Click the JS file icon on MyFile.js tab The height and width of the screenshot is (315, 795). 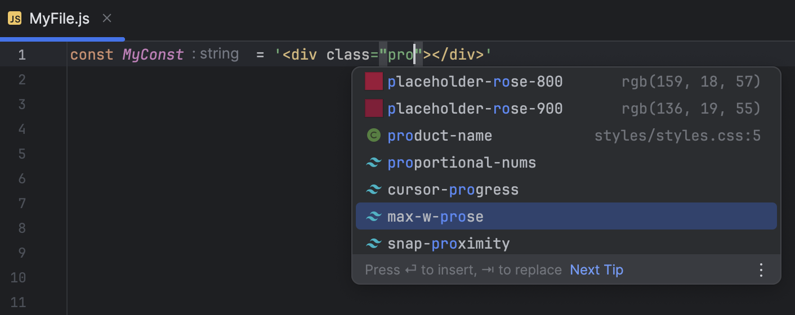[x=15, y=19]
